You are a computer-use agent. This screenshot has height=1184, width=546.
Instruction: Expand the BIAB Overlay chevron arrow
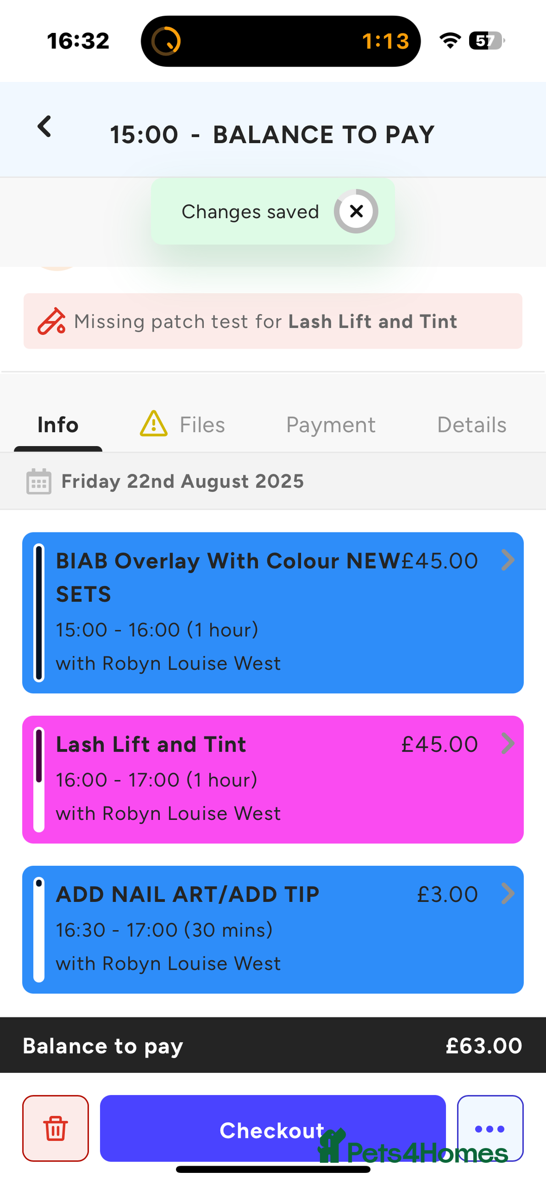(x=508, y=560)
